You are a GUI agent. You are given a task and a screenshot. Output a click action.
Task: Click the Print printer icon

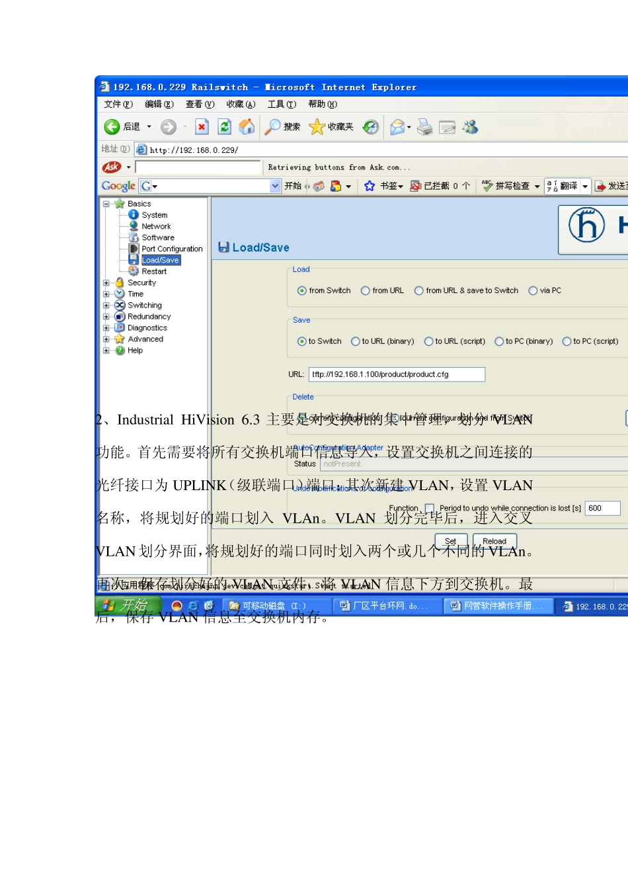click(x=425, y=127)
